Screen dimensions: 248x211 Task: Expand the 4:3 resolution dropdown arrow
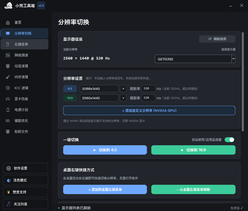click(123, 89)
